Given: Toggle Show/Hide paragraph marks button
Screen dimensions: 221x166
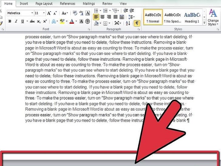Looking at the screenshot, I should pos(137,23).
